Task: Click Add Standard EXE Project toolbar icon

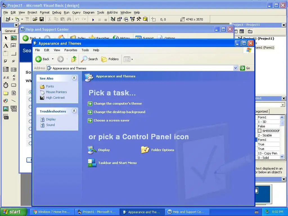Action: [x=8, y=19]
